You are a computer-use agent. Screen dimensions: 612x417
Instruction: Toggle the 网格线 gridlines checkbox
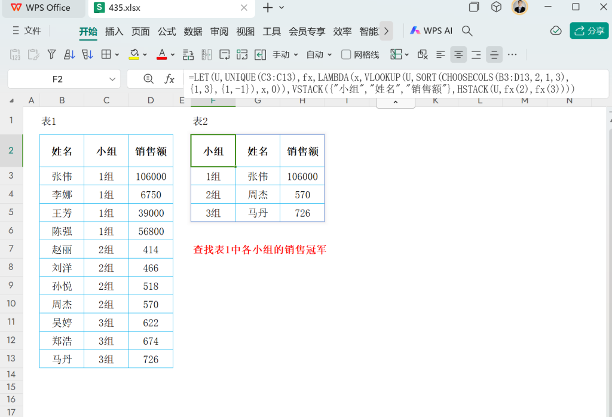click(x=346, y=54)
